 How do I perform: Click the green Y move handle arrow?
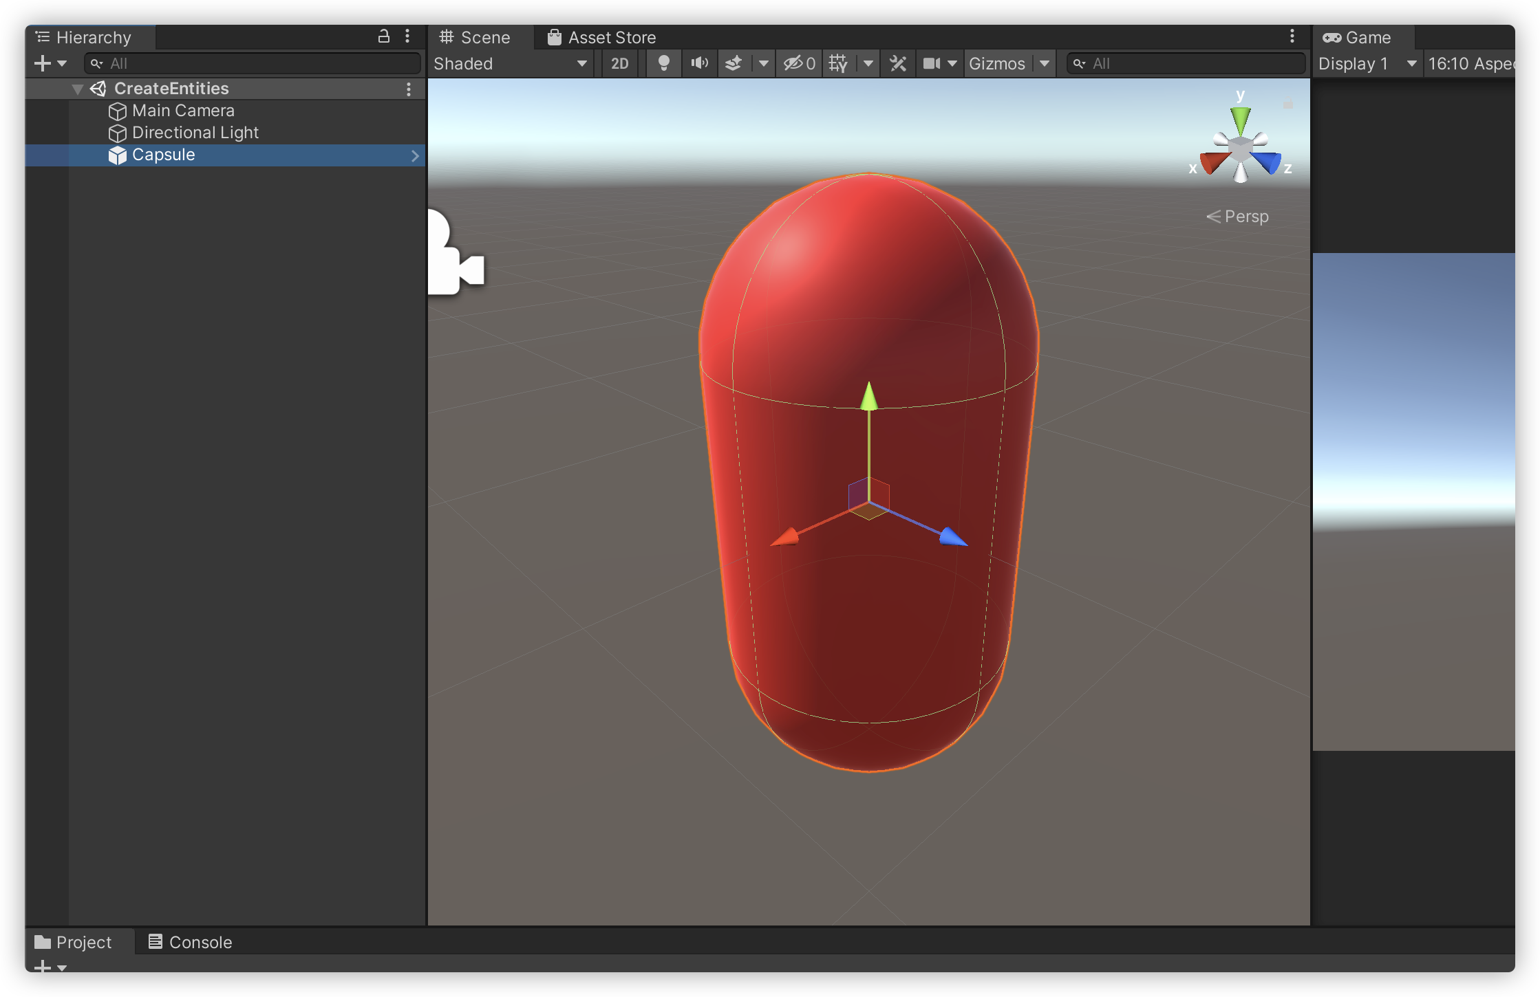coord(869,396)
